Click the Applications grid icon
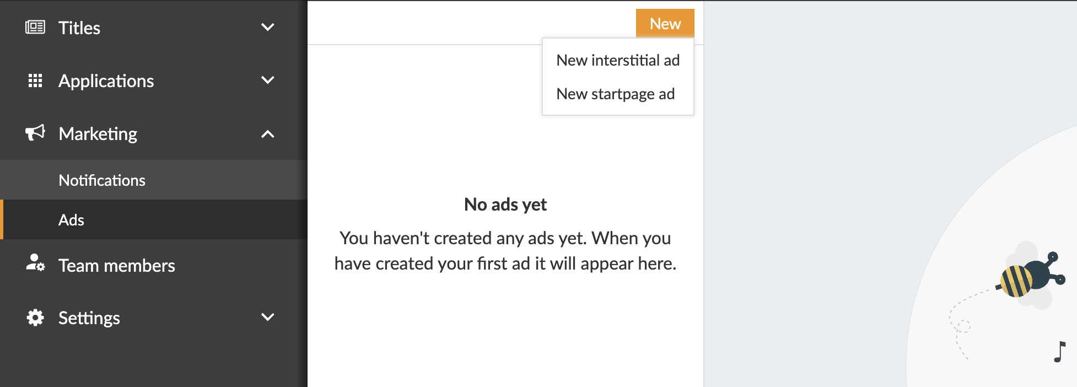The height and width of the screenshot is (387, 1077). click(35, 81)
